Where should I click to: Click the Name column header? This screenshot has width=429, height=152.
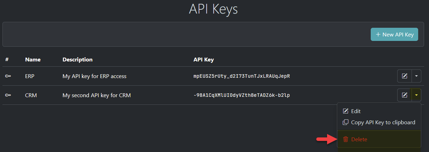click(33, 59)
